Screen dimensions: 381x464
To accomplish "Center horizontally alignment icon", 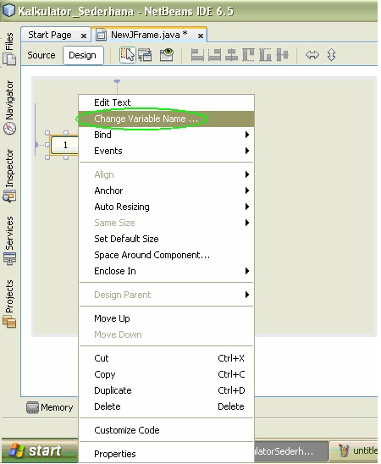I will [x=231, y=55].
